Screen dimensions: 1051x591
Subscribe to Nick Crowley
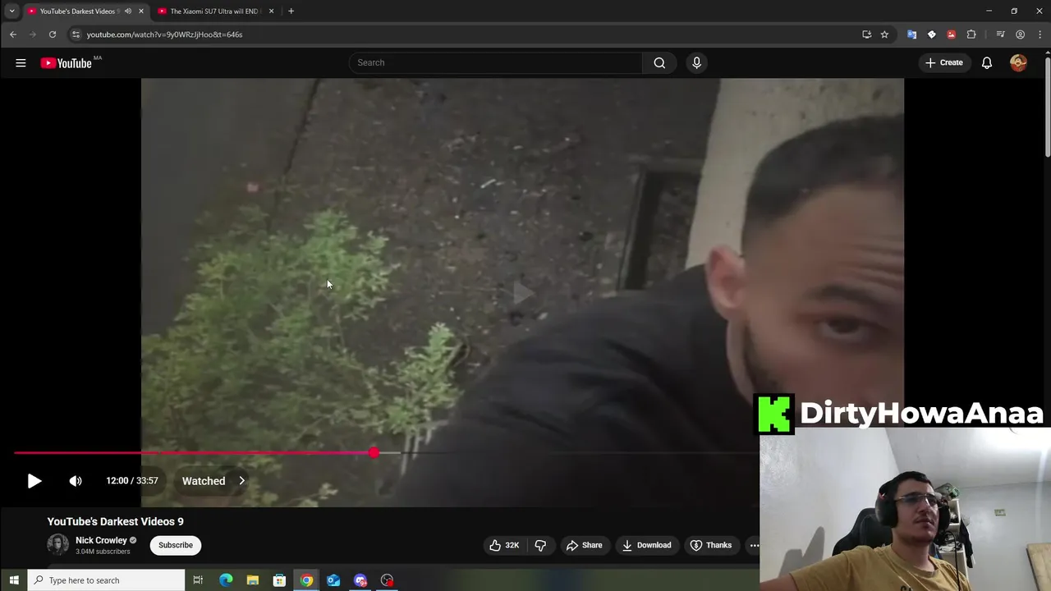coord(176,545)
